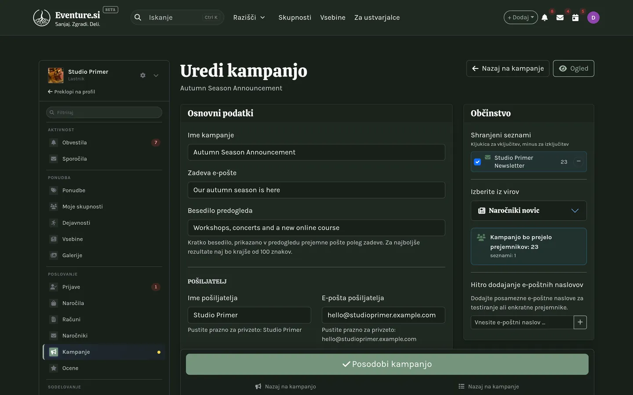Click the minus icon to exclude Newsletter list
This screenshot has width=633, height=395.
pyautogui.click(x=578, y=162)
